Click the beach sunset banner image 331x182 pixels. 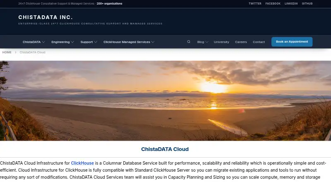pos(165,101)
